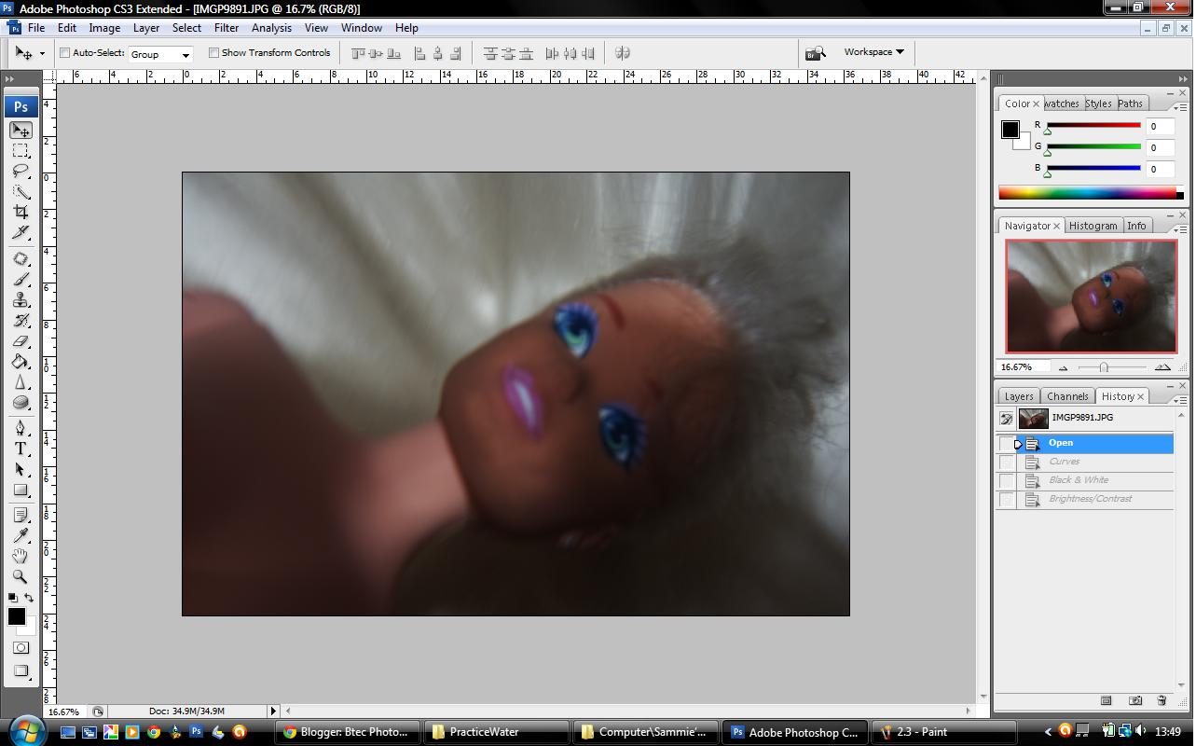Screen dimensions: 1196x746
Task: Enable Show Transform Controls checkbox
Action: [x=213, y=53]
